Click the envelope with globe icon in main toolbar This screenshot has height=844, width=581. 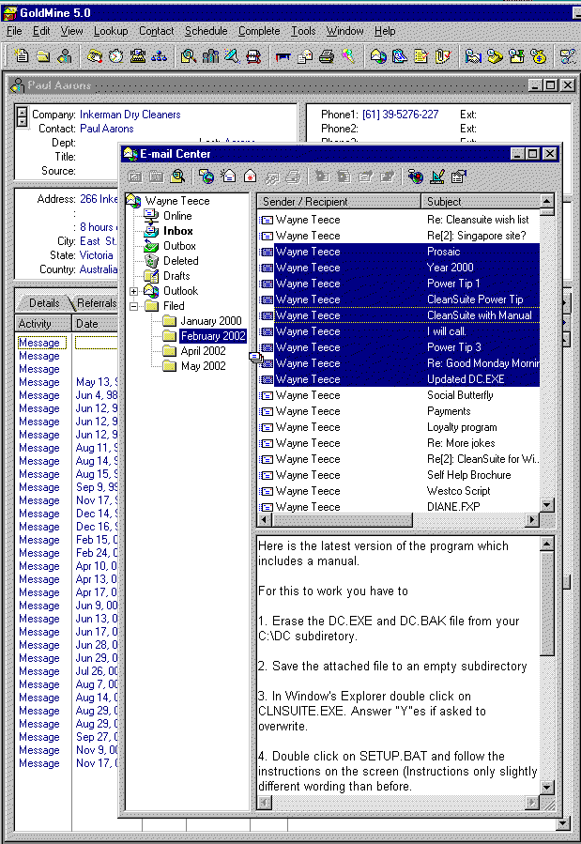tap(378, 55)
